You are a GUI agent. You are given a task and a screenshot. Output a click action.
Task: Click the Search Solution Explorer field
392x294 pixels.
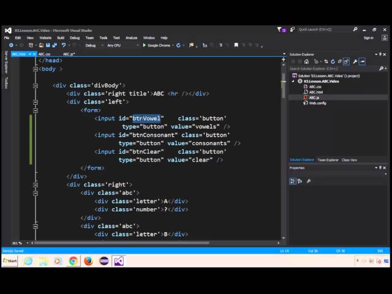click(x=334, y=69)
